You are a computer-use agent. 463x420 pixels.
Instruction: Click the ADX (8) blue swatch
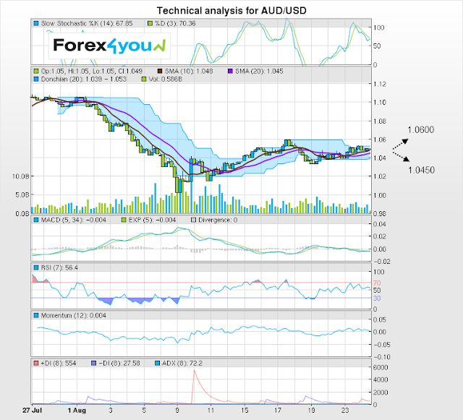point(158,364)
